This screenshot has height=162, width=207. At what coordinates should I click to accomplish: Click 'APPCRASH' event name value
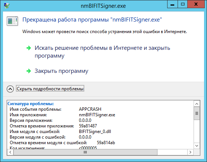tap(90, 109)
